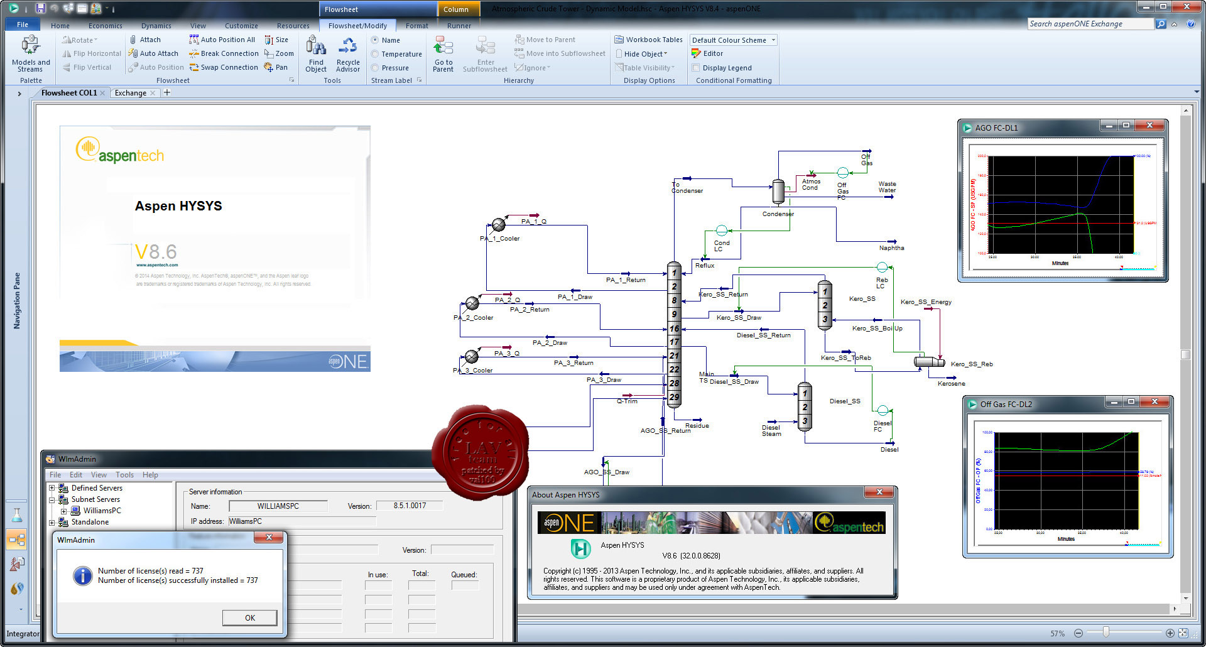Open the flask icon in navigation pane
The image size is (1206, 647).
pyautogui.click(x=17, y=516)
